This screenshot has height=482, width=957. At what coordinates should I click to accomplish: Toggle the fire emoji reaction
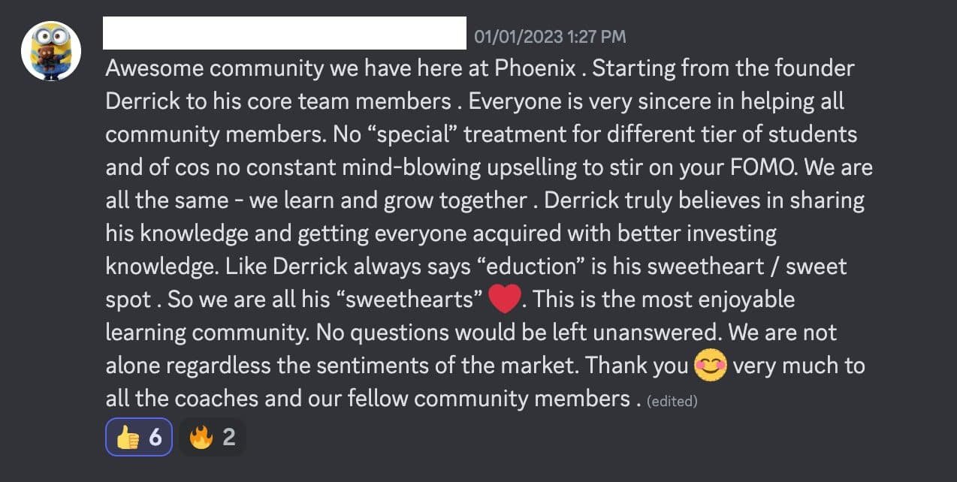pos(213,437)
